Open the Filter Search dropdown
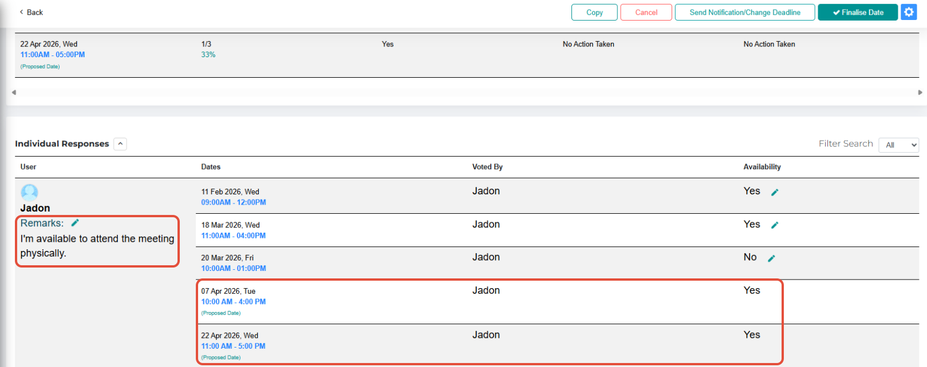The height and width of the screenshot is (367, 927). [898, 145]
